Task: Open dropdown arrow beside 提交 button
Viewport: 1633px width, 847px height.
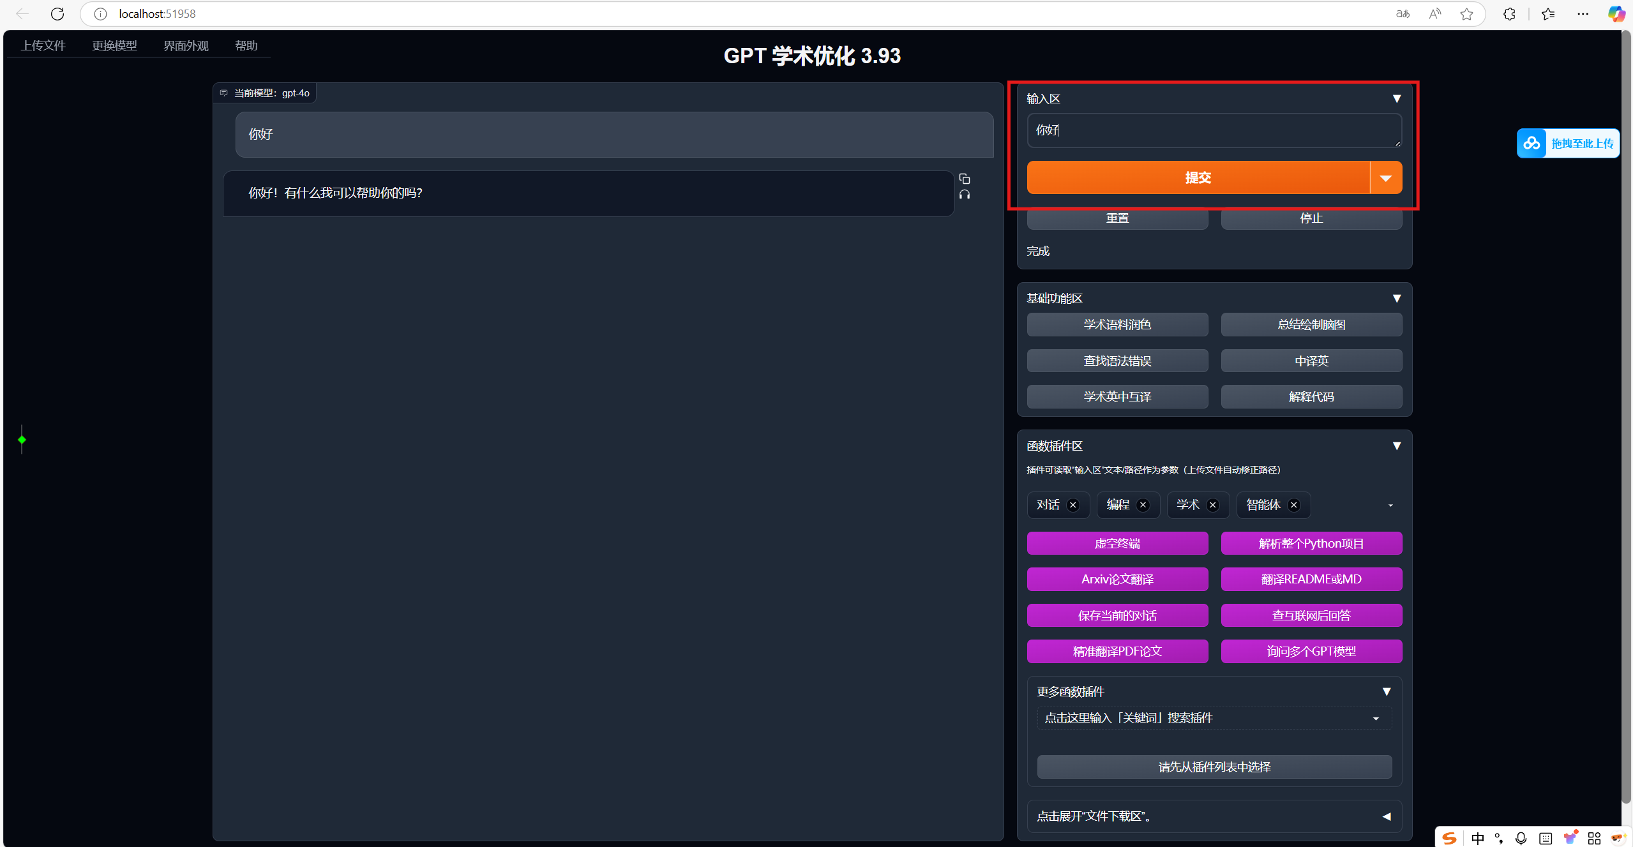Action: (1385, 178)
